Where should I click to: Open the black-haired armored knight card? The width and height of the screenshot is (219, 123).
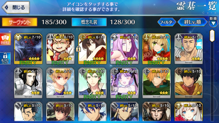pos(28,83)
